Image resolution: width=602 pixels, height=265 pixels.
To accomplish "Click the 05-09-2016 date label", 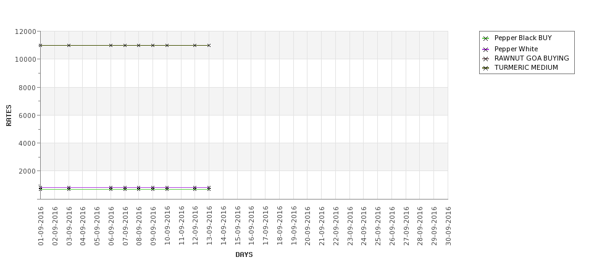I will pyautogui.click(x=97, y=226).
